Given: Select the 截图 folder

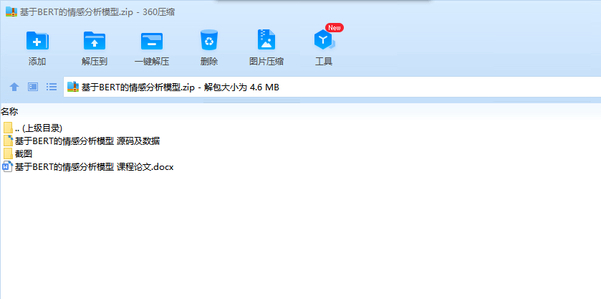Looking at the screenshot, I should (18, 154).
